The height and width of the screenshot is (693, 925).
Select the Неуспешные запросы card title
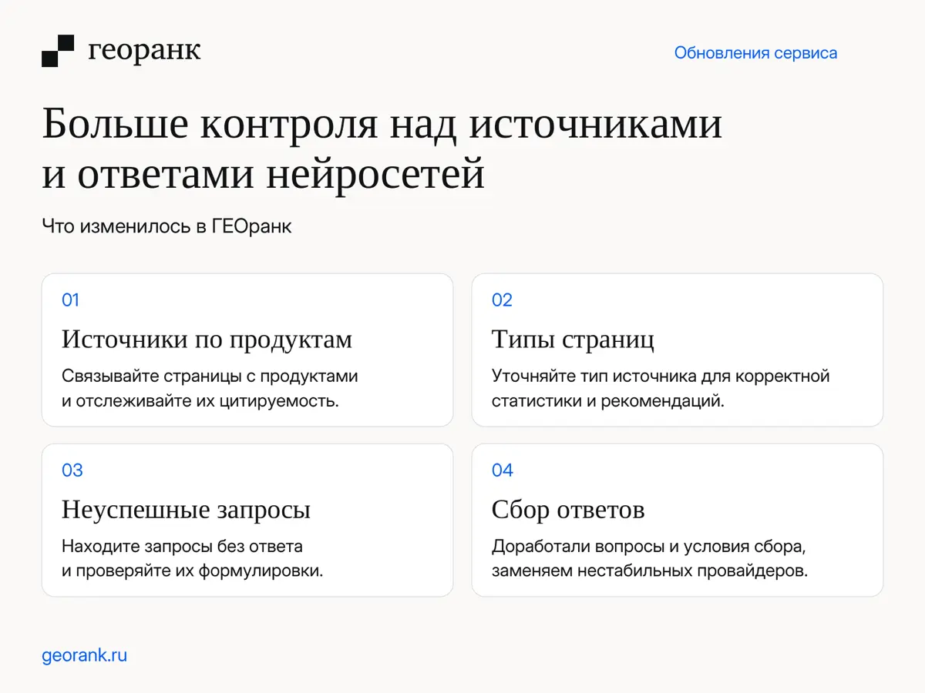click(x=186, y=510)
